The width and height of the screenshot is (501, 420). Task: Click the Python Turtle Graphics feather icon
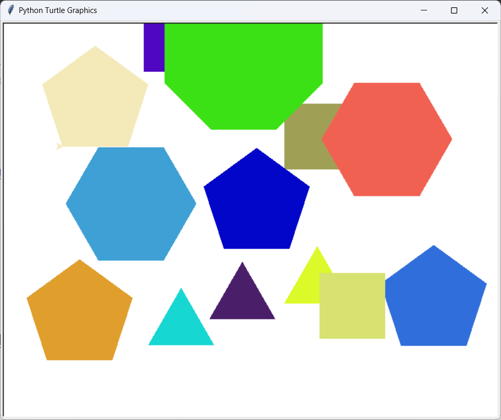tap(11, 10)
